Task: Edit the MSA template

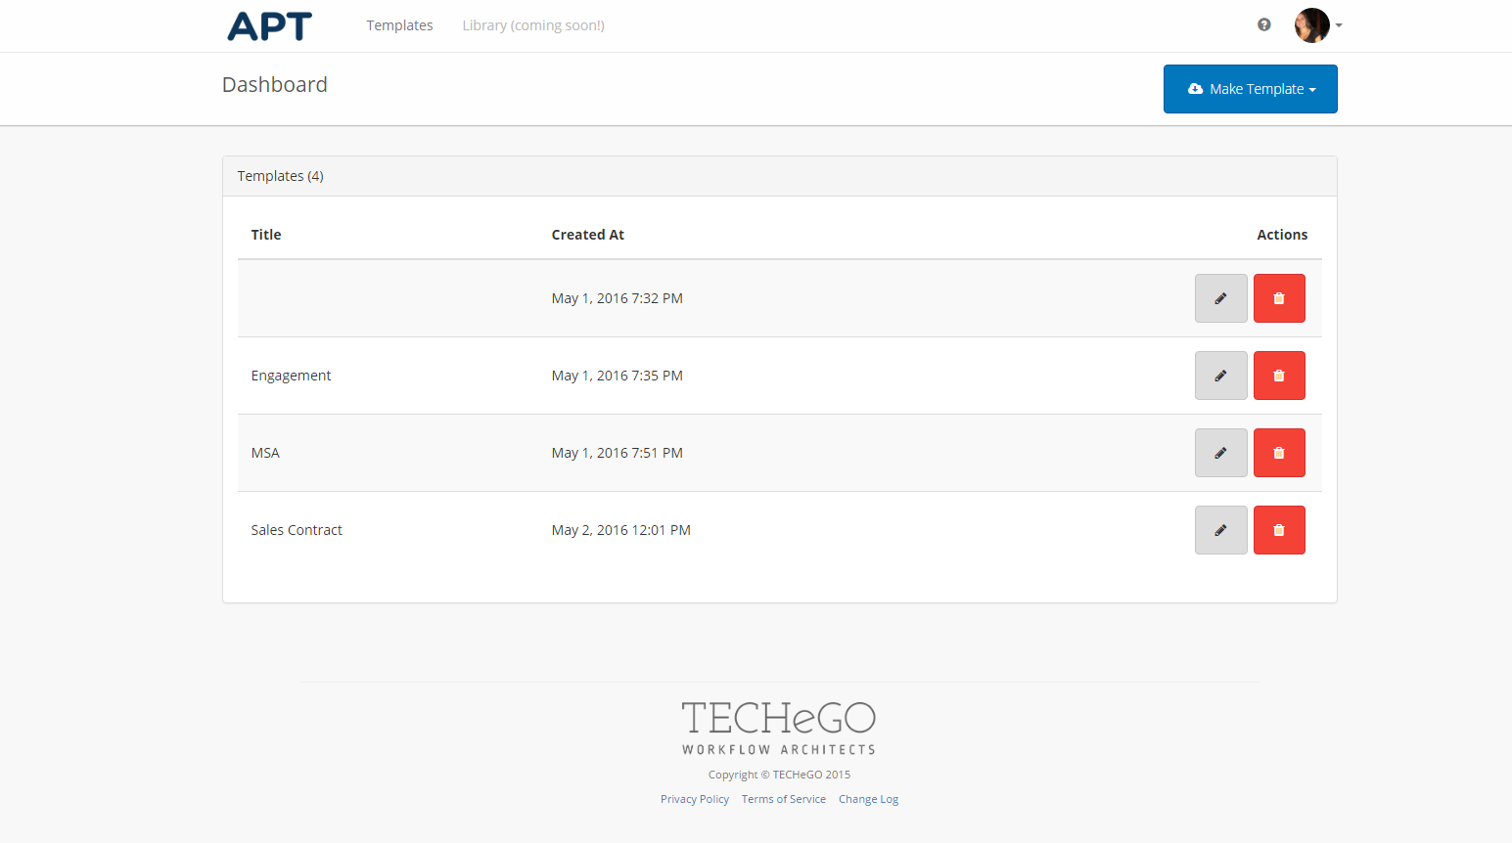Action: coord(1220,453)
